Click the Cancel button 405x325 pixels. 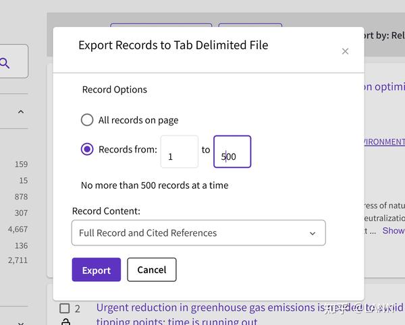[x=151, y=270]
